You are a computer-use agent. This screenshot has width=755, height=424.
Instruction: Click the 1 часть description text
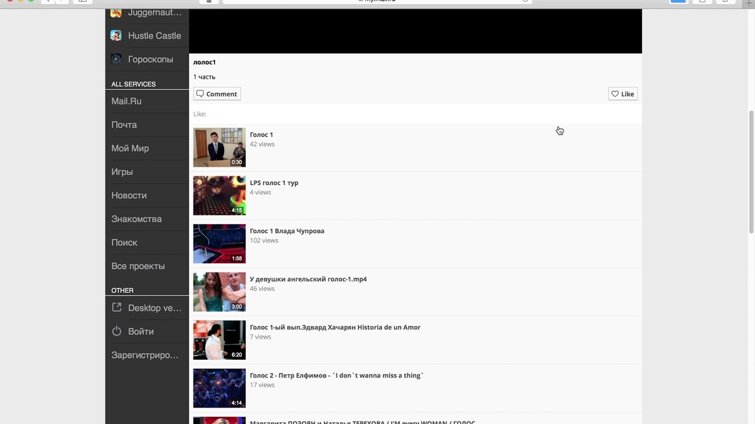(x=204, y=77)
